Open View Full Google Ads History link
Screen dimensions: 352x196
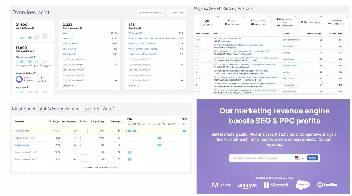101,167
